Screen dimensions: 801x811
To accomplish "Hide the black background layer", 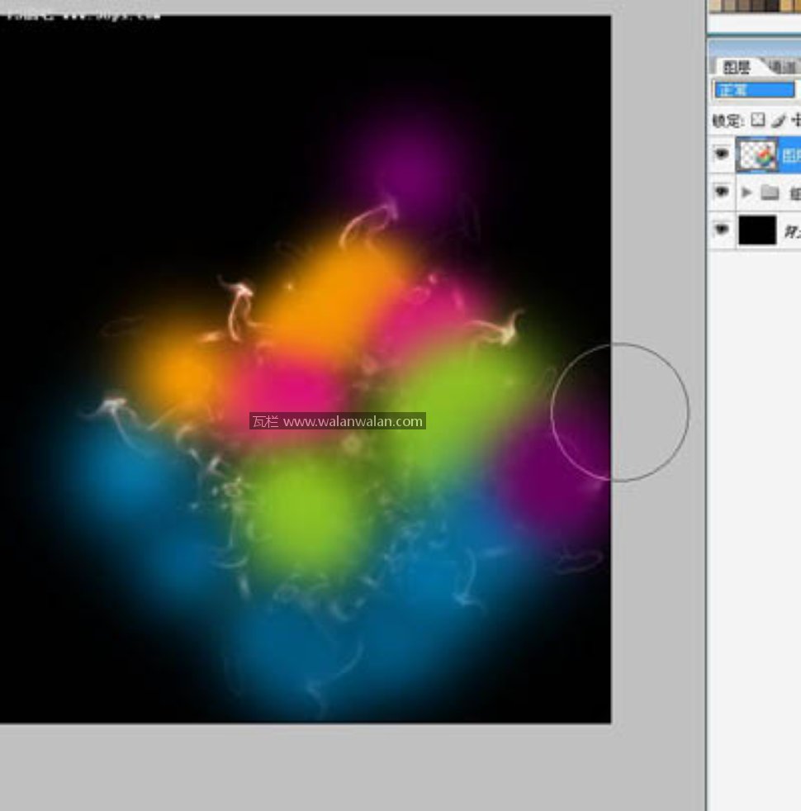I will point(722,230).
